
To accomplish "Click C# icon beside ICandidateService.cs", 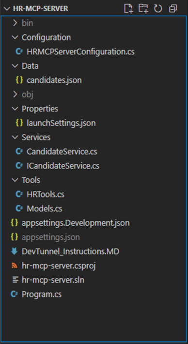I will coord(19,166).
